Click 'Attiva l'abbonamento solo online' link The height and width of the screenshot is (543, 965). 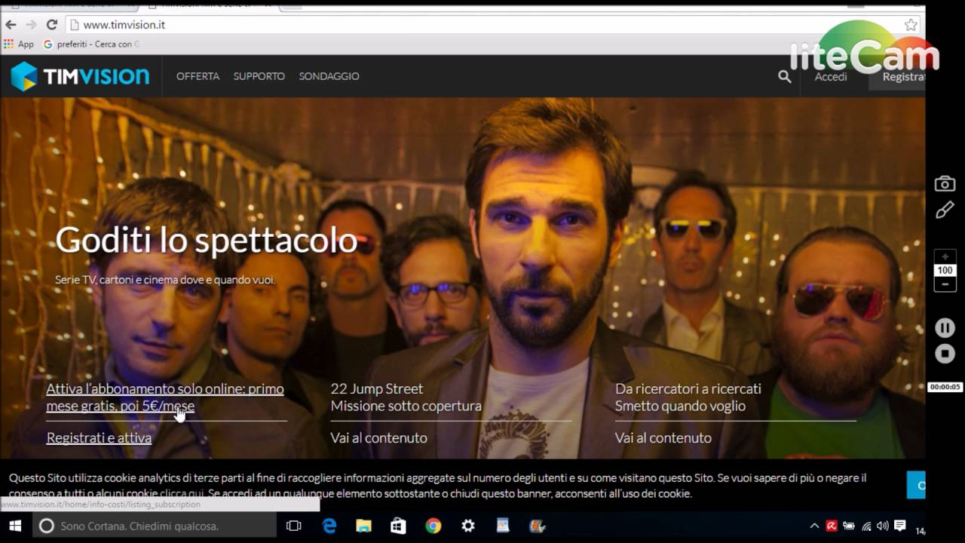[165, 397]
